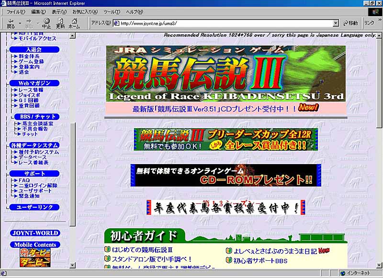Image resolution: width=383 pixels, height=278 pixels.
Task: Open the GⅠ回顧 link
Action: click(29, 100)
